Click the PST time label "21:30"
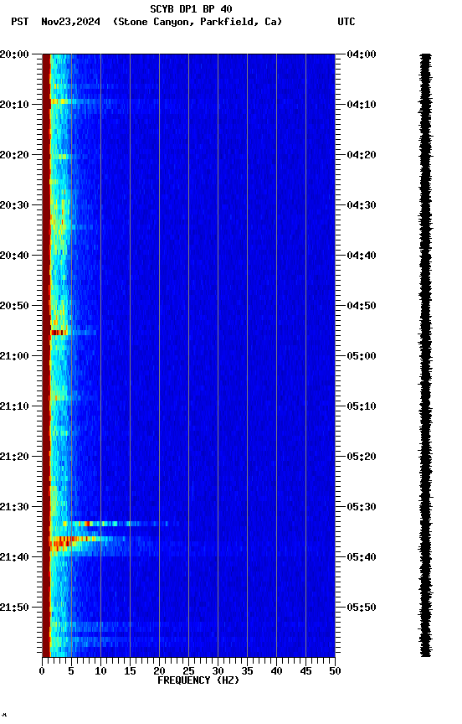Viewport: 462px width, 724px height. (14, 508)
